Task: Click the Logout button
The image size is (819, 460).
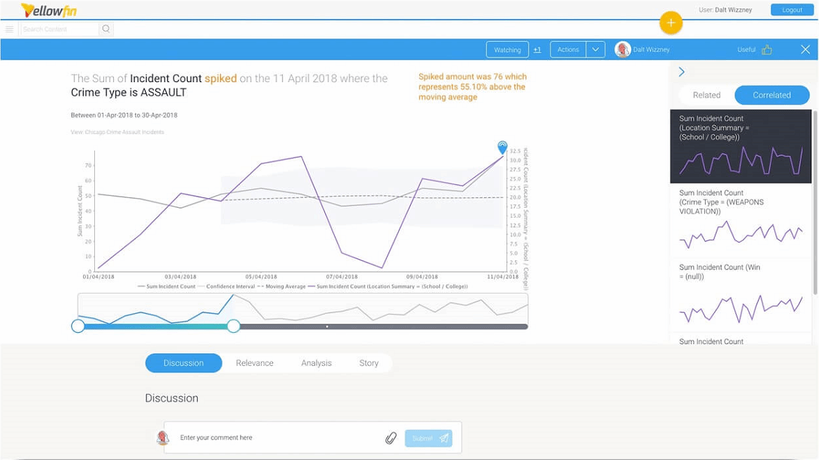Action: (x=792, y=9)
